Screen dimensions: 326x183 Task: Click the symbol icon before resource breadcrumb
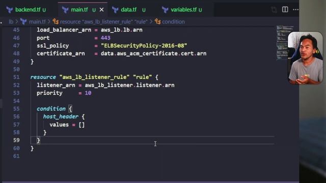56,21
